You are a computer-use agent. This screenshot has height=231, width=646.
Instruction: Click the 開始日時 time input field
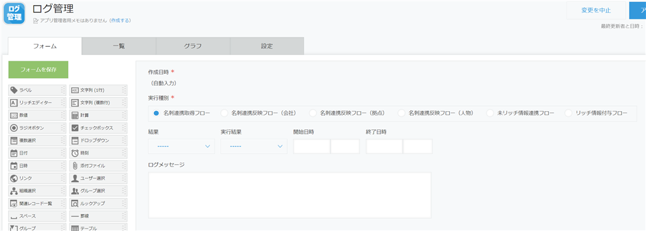tap(345, 146)
